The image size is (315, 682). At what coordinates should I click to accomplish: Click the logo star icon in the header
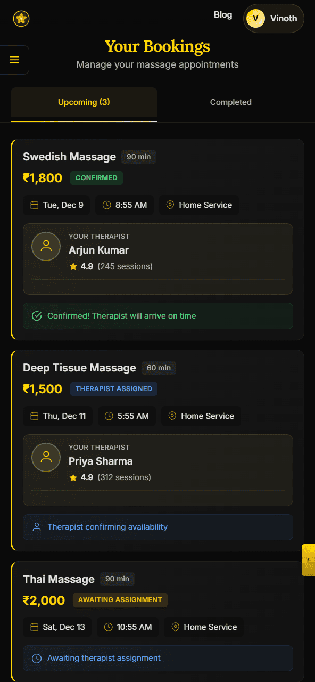click(x=21, y=18)
